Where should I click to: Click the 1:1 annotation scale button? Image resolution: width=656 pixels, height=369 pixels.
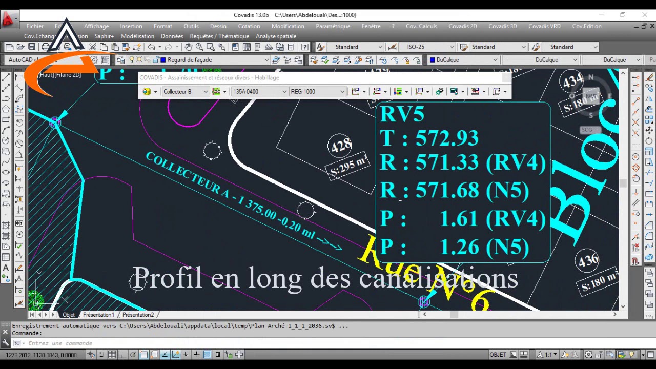point(548,354)
